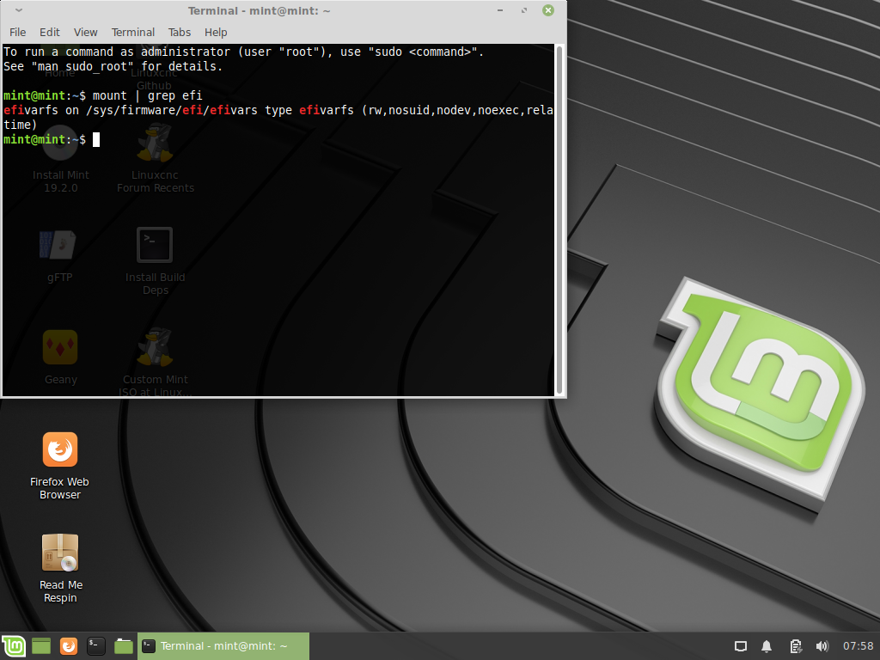Select the Firefox Web Browser desktop icon

click(59, 466)
